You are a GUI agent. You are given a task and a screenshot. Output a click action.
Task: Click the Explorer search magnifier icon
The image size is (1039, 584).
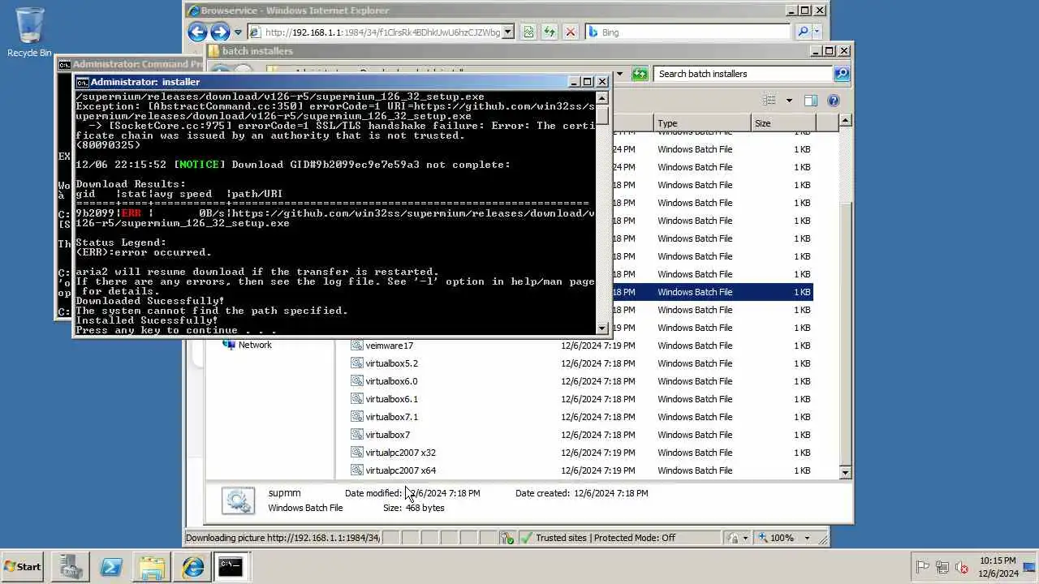[x=842, y=74]
